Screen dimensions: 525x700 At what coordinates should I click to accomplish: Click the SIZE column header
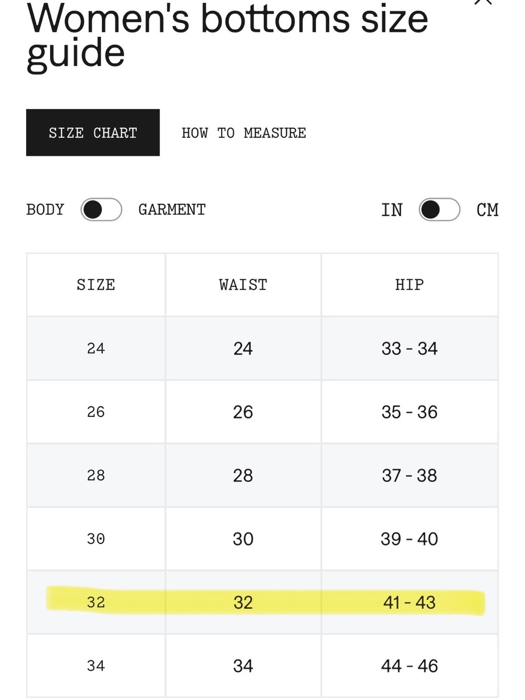click(x=96, y=285)
